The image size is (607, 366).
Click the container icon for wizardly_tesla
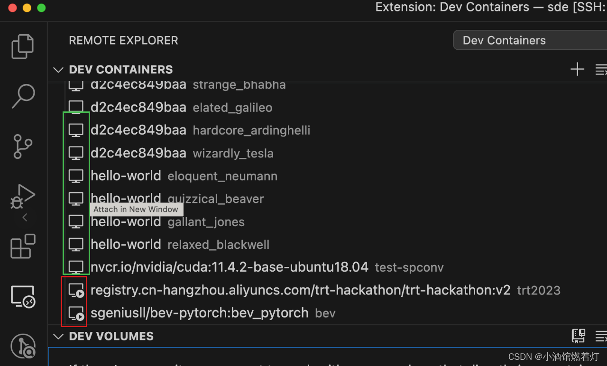click(76, 153)
